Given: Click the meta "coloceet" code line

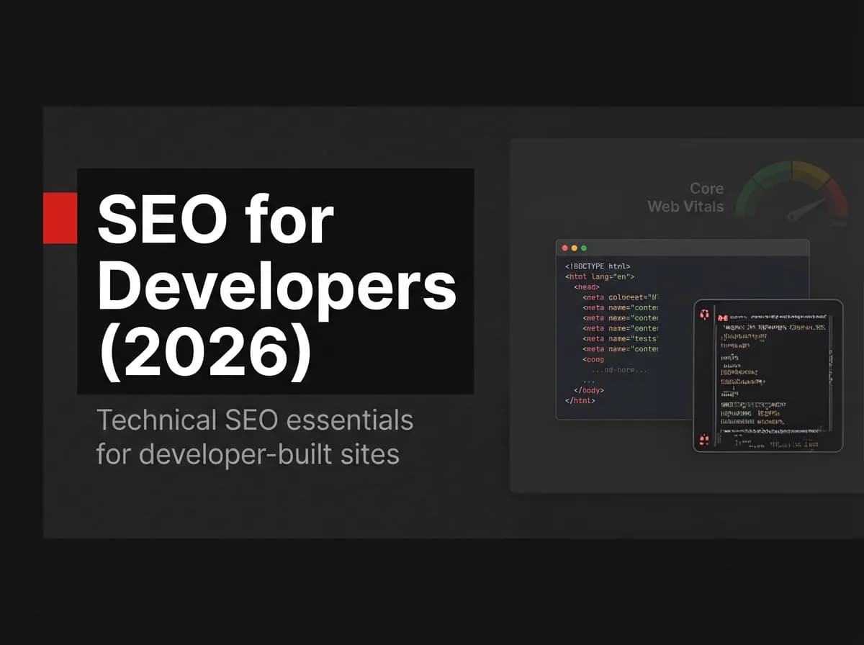Looking at the screenshot, I should point(621,297).
